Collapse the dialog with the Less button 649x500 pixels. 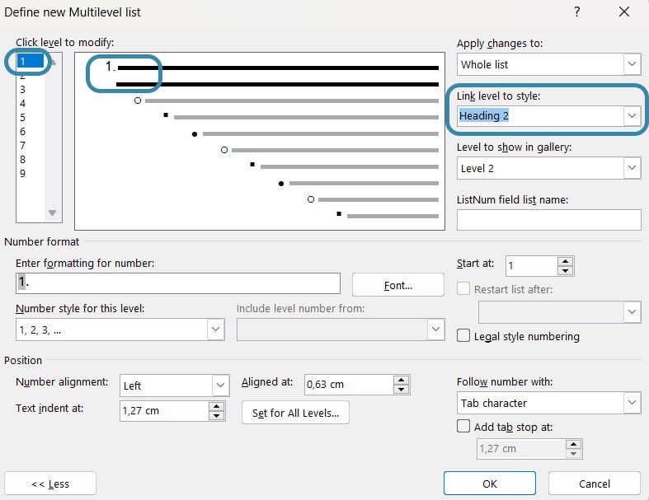pyautogui.click(x=50, y=484)
